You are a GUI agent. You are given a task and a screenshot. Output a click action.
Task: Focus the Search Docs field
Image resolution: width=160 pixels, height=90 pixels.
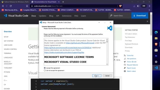120,15
